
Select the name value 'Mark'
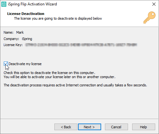click(x=20, y=32)
